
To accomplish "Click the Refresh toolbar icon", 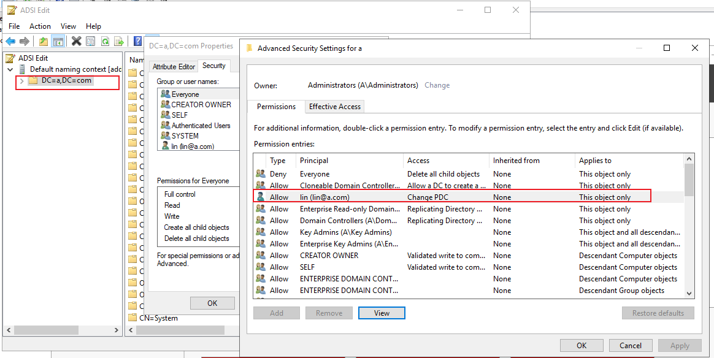I will (105, 40).
